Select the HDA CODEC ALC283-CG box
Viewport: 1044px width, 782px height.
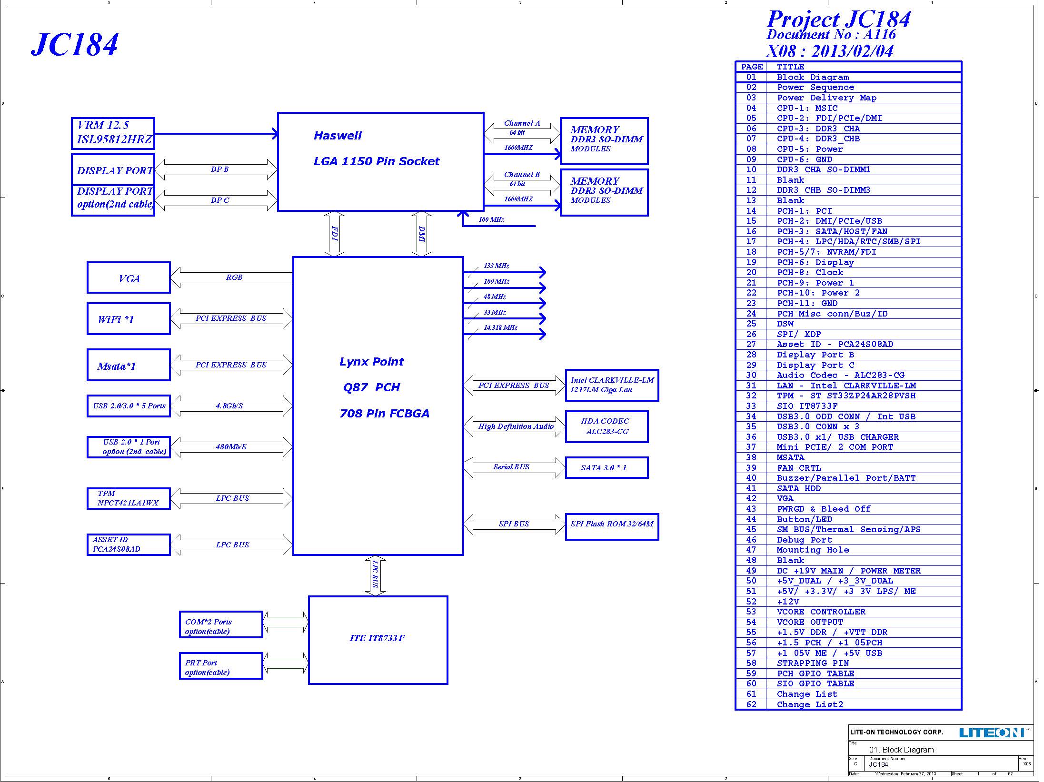click(607, 426)
